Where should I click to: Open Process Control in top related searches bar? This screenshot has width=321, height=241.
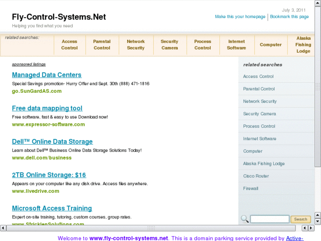click(x=203, y=45)
